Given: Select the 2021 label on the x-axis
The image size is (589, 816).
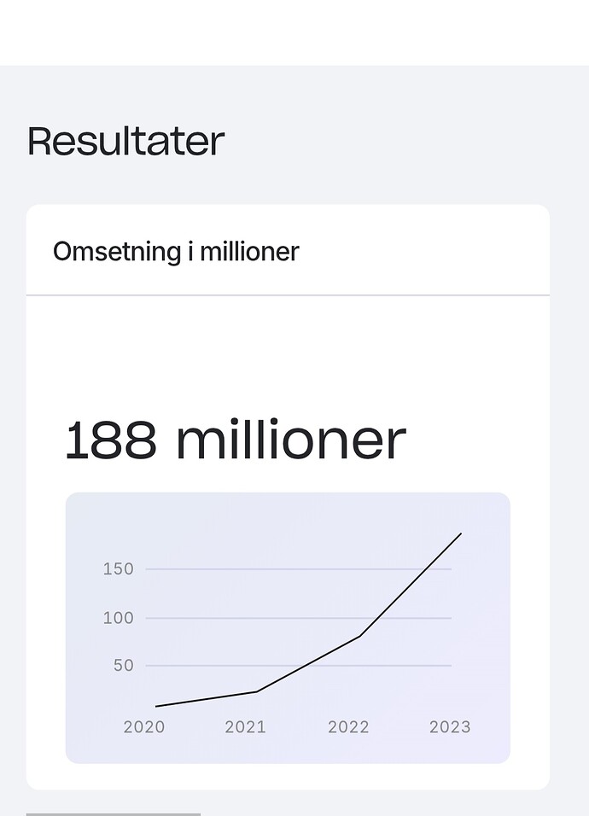Looking at the screenshot, I should [245, 727].
